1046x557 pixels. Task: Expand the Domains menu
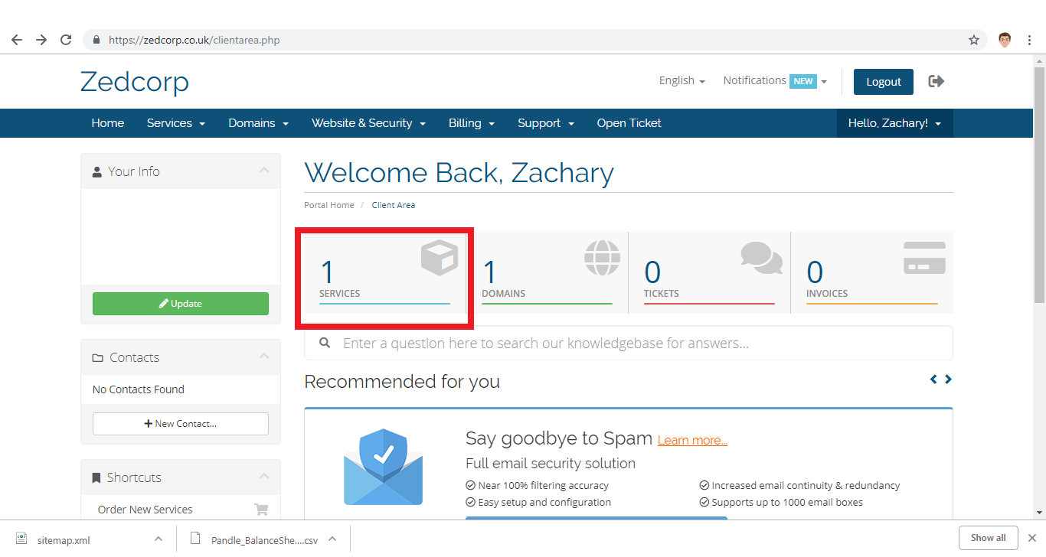pos(259,123)
